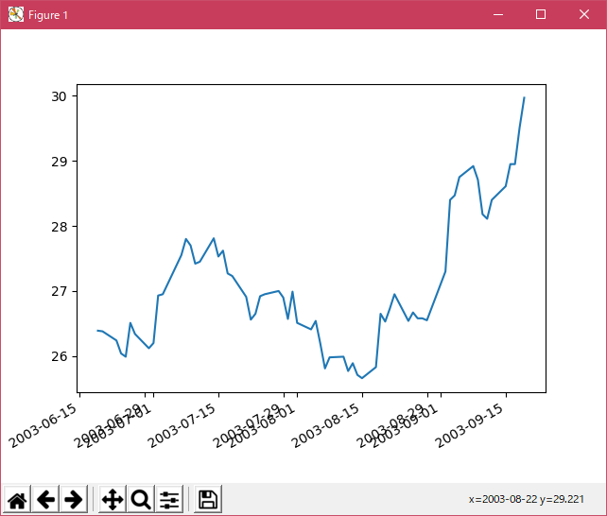Close the Figure 1 window

(584, 15)
